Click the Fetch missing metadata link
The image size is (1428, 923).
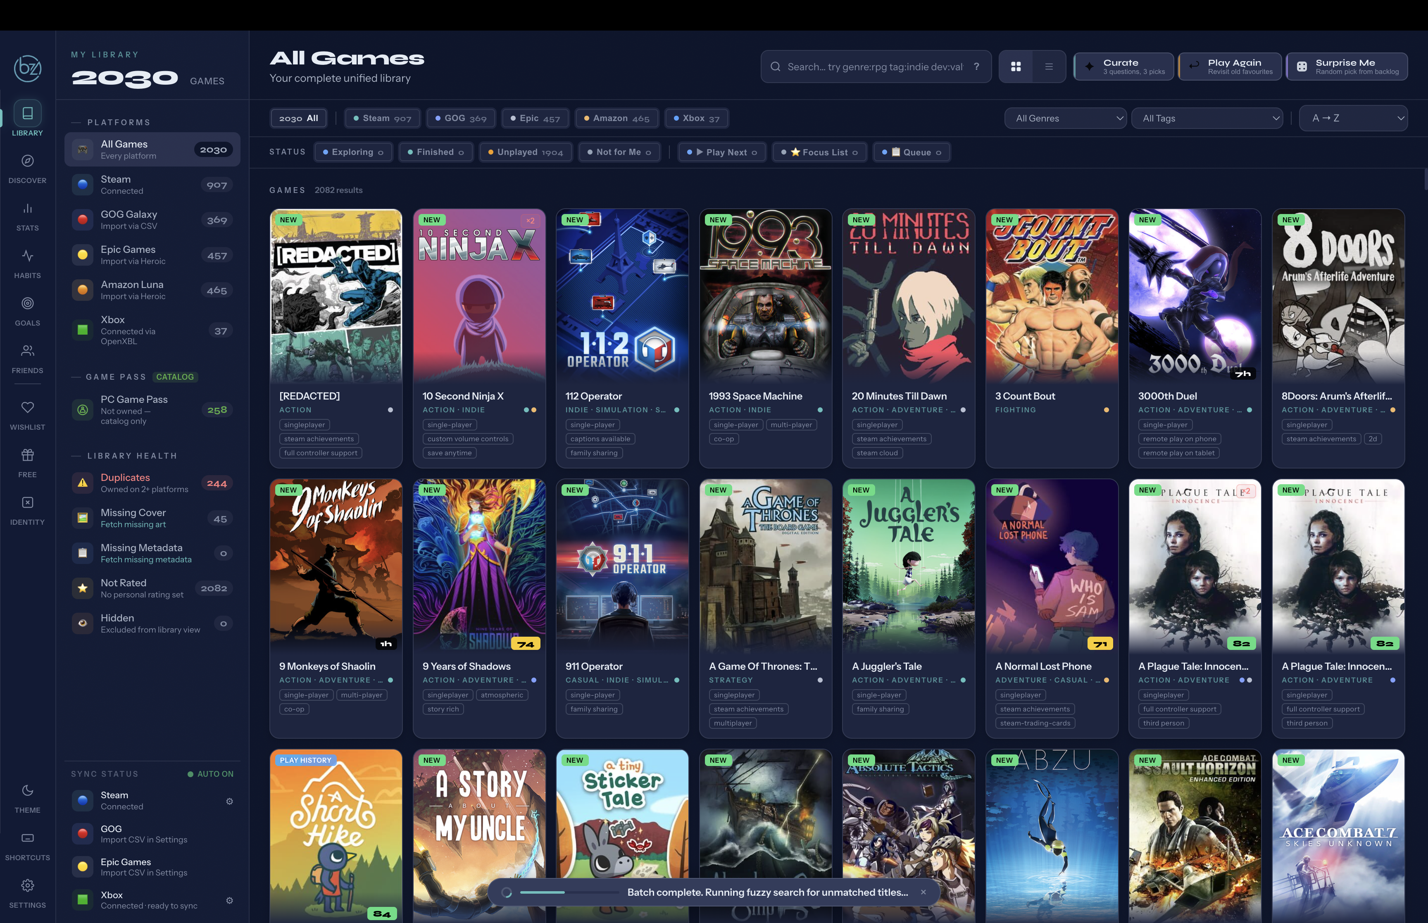click(x=146, y=559)
